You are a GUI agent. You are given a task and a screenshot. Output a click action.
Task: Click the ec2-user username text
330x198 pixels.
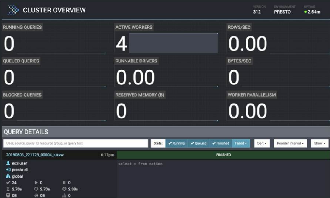click(20, 163)
